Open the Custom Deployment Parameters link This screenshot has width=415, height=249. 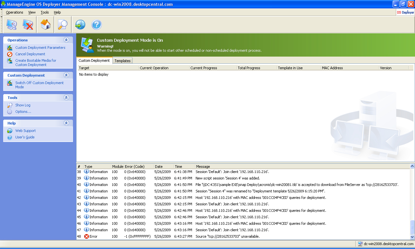pos(40,48)
